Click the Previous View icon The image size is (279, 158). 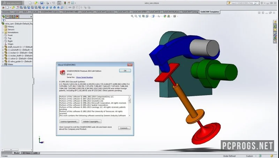click(139, 16)
